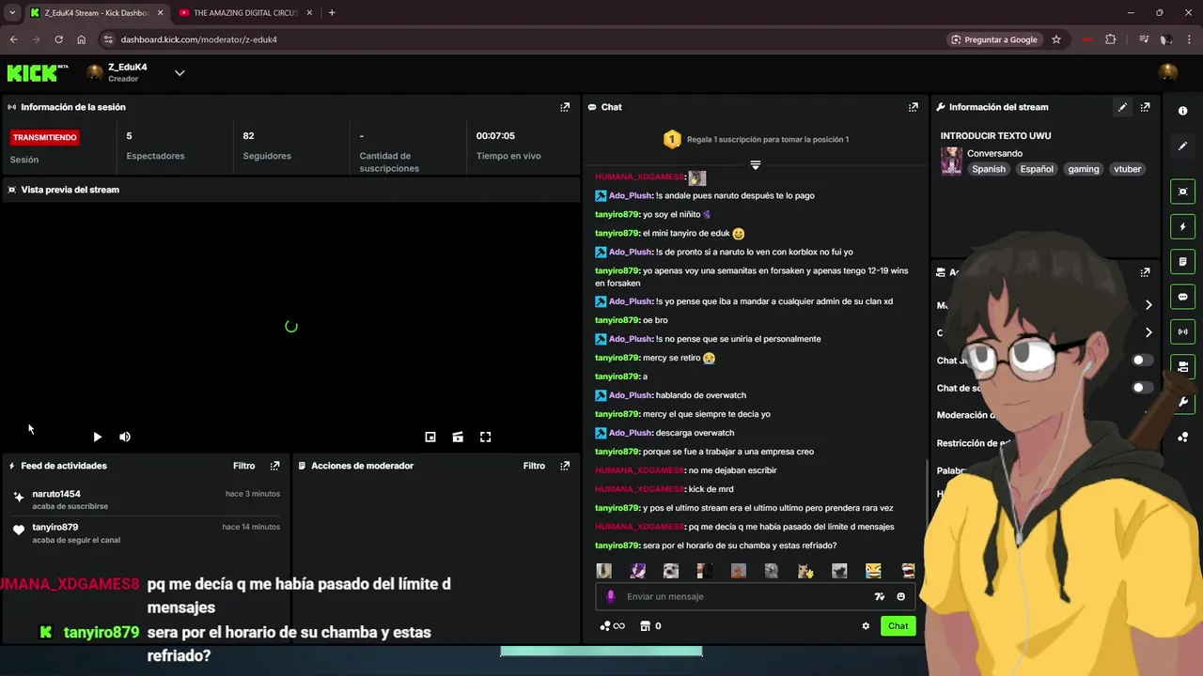Pop out the Información de la sesión panel

[565, 107]
